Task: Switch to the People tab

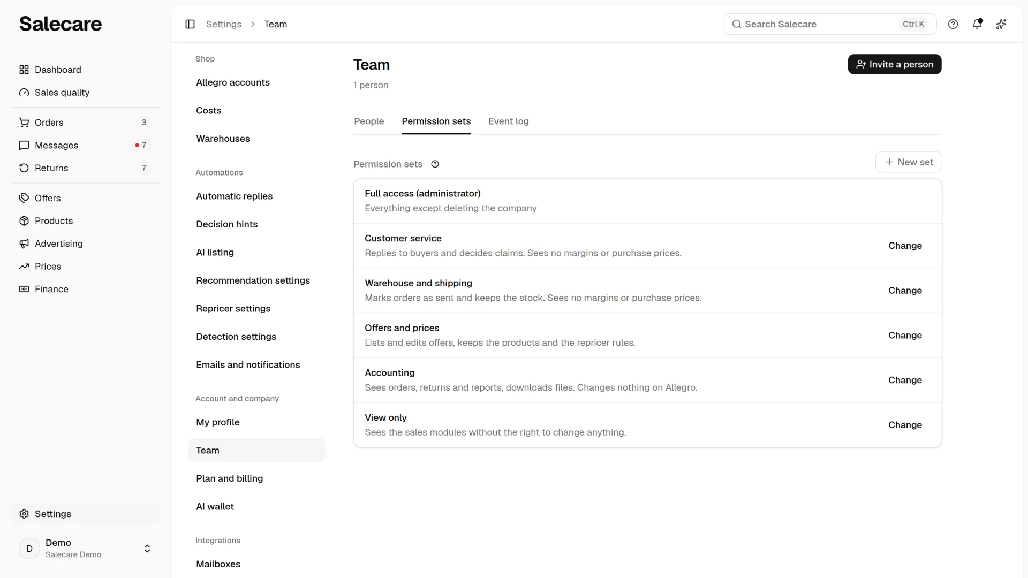Action: tap(369, 121)
